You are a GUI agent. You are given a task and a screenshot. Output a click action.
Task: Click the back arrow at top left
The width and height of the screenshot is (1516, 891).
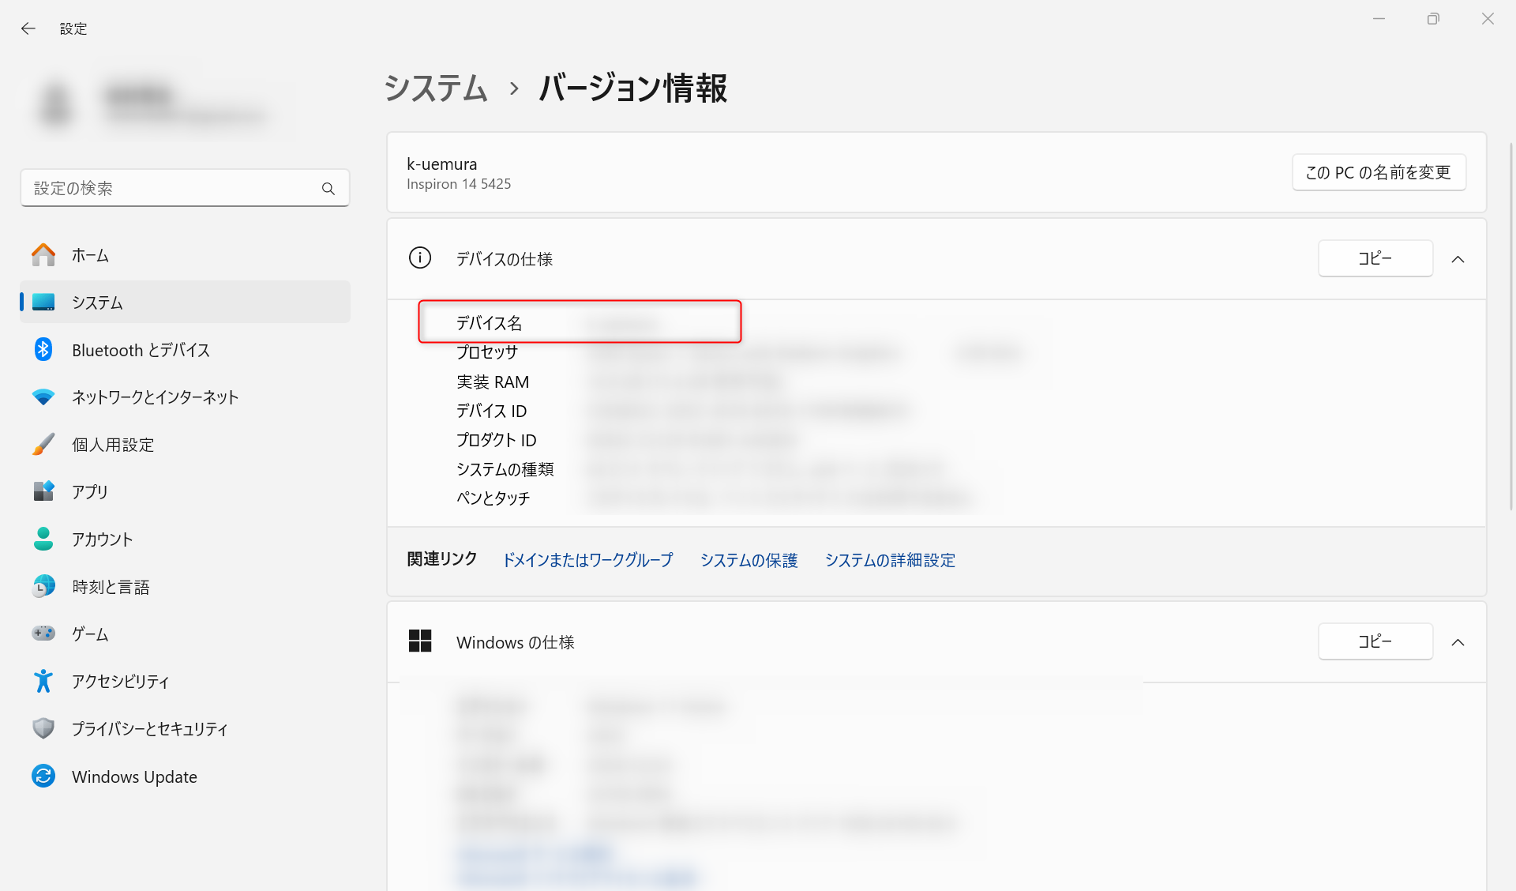coord(28,28)
